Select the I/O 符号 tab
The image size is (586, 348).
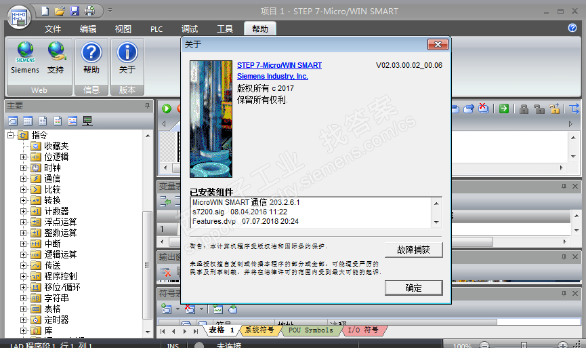363,330
